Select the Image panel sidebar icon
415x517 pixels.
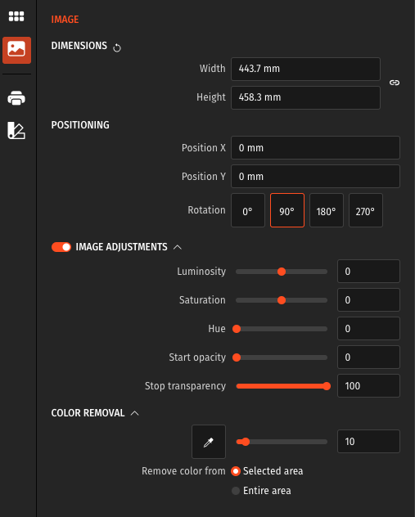coord(17,50)
